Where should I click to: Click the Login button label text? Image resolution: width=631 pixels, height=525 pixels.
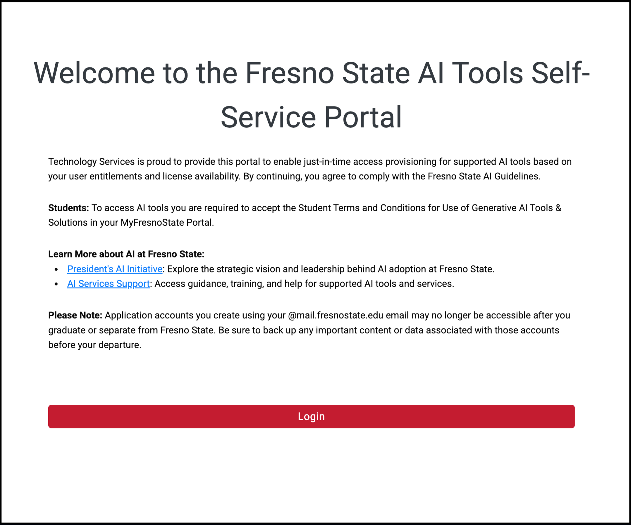[311, 416]
